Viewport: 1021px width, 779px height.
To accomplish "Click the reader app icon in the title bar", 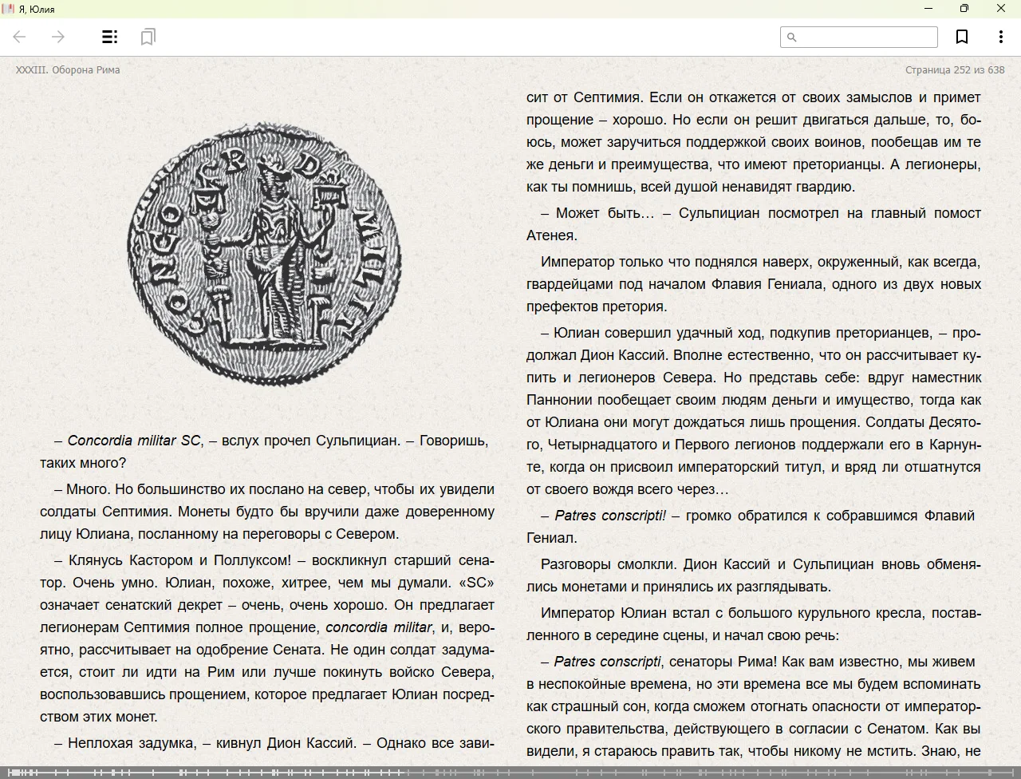I will point(8,9).
